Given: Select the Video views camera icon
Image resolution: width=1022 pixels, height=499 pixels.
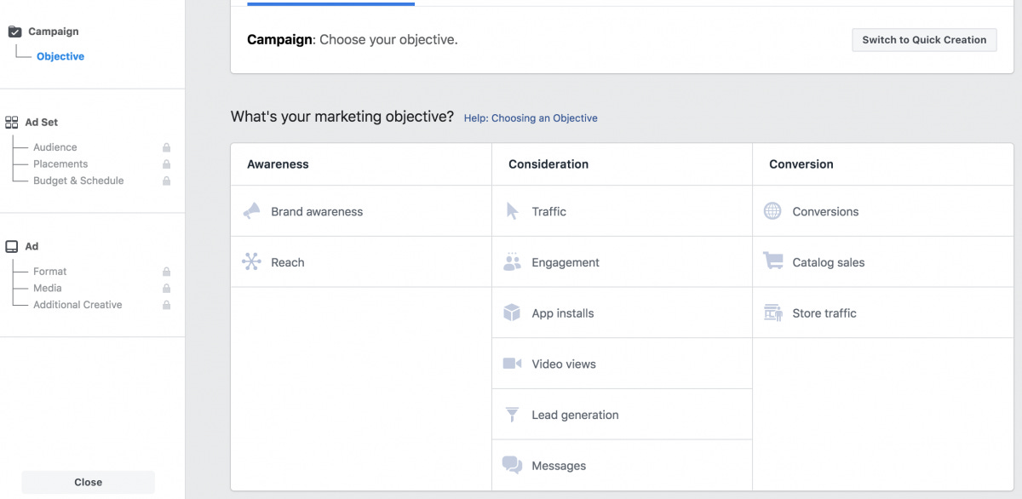Looking at the screenshot, I should click(x=512, y=364).
